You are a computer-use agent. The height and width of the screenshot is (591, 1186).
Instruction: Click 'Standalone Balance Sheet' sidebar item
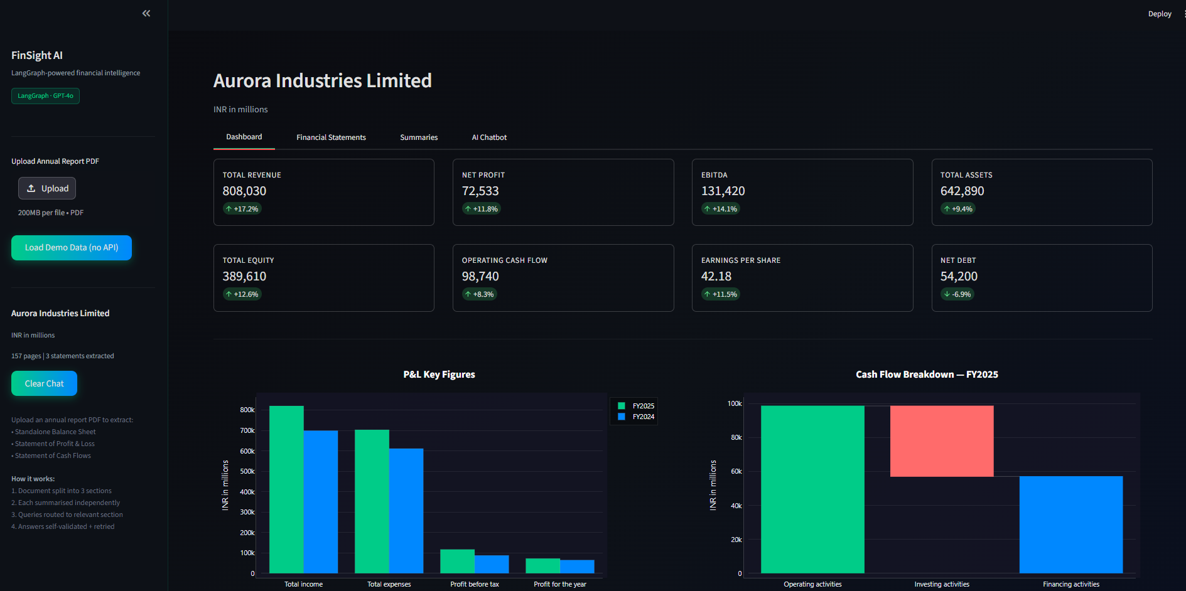pyautogui.click(x=55, y=432)
